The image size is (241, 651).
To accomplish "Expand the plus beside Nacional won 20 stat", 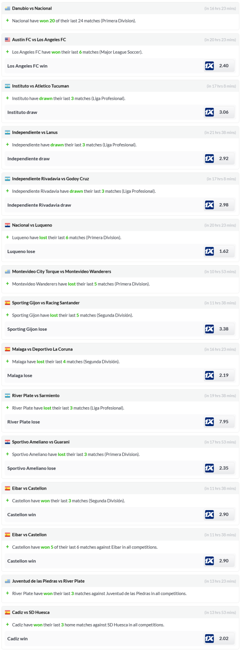I will coord(7,21).
